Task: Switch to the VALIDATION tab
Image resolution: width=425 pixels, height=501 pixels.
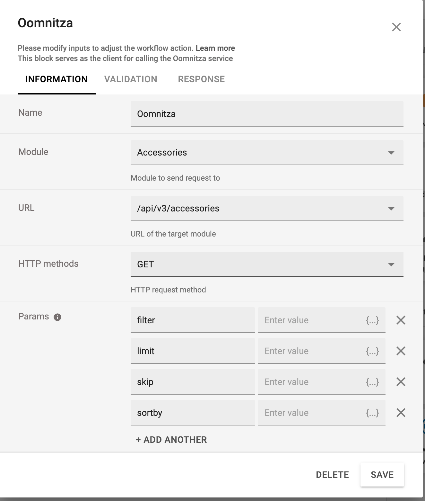Action: coord(131,79)
